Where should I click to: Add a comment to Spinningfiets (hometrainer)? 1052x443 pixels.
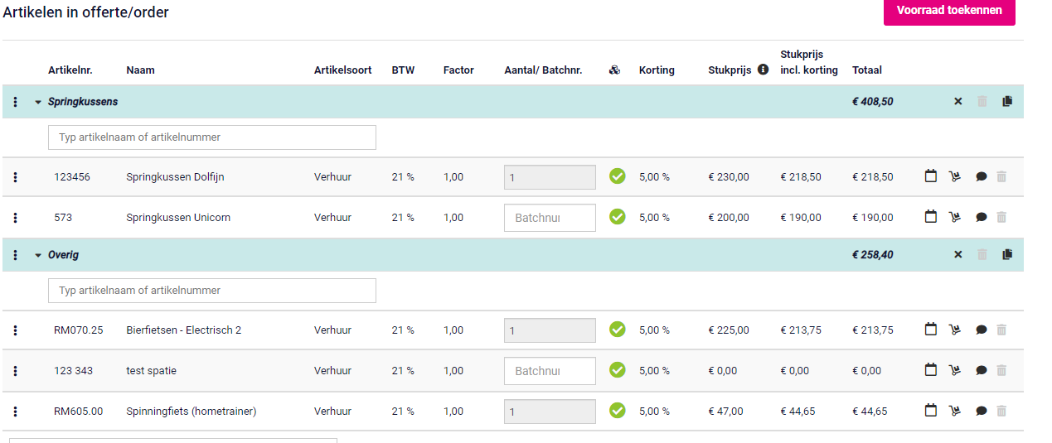click(x=981, y=412)
